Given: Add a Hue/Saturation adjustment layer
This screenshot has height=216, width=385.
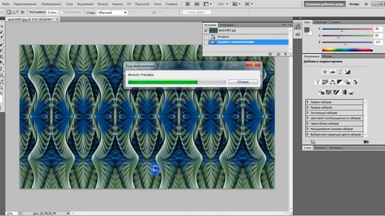Looking at the screenshot, I should point(325,82).
